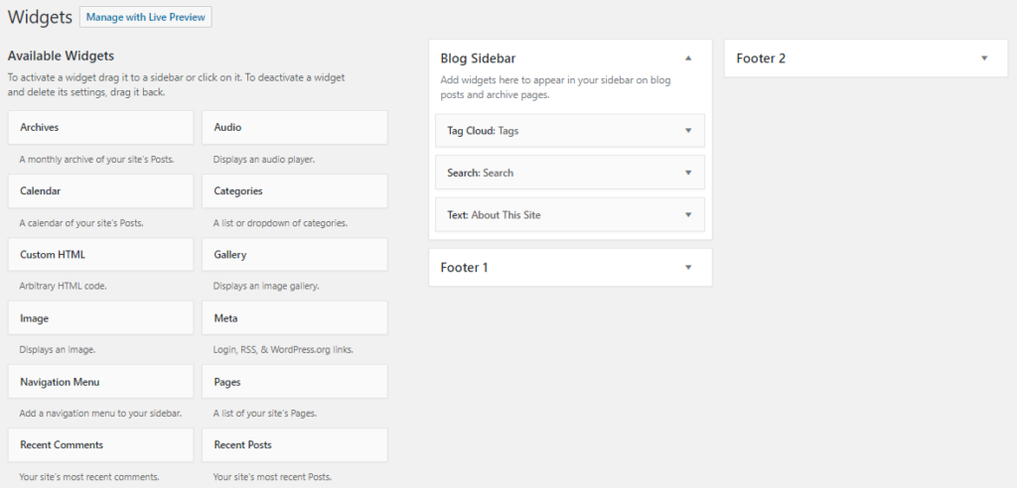Choose the Calendar widget

pos(100,191)
